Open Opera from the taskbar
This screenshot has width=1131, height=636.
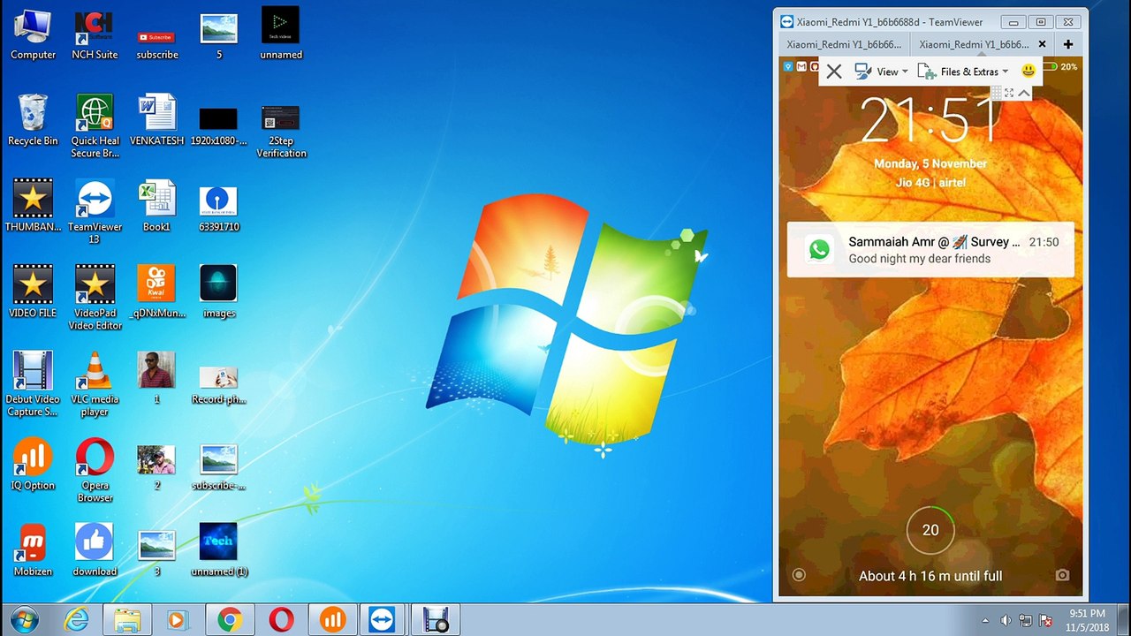tap(281, 620)
